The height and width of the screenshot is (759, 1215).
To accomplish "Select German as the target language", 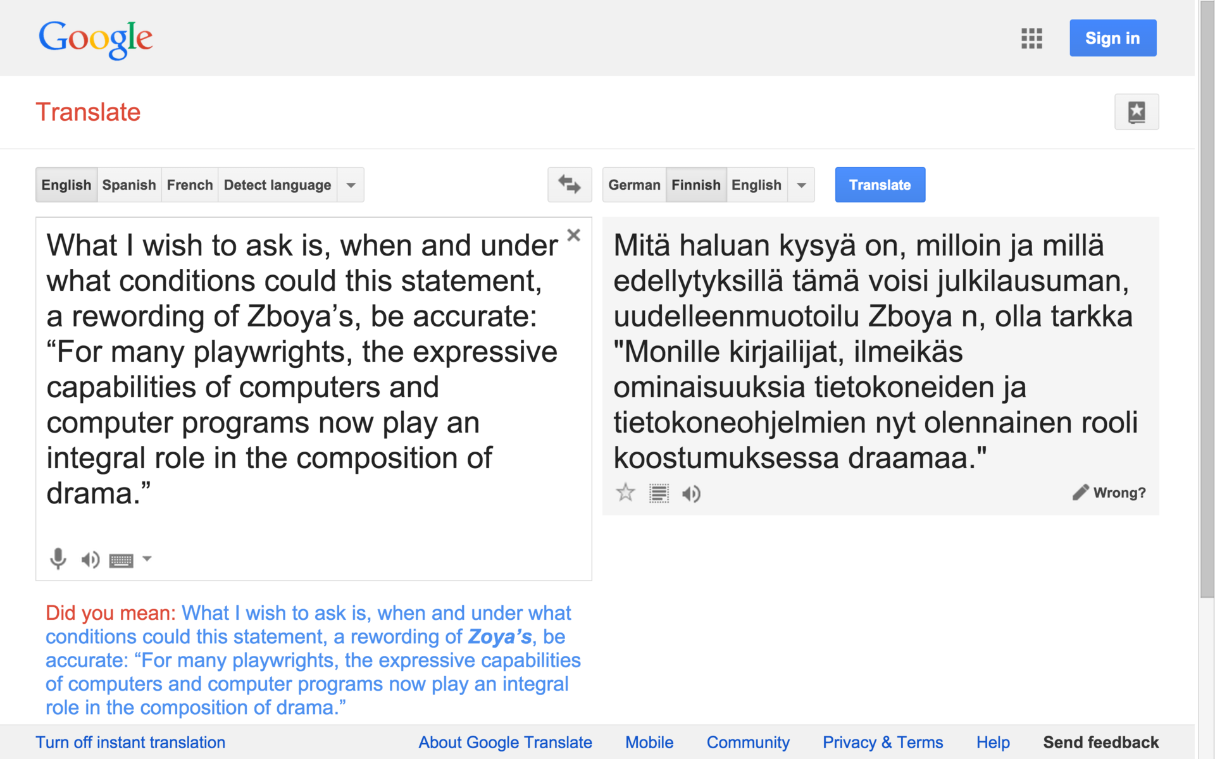I will point(633,185).
